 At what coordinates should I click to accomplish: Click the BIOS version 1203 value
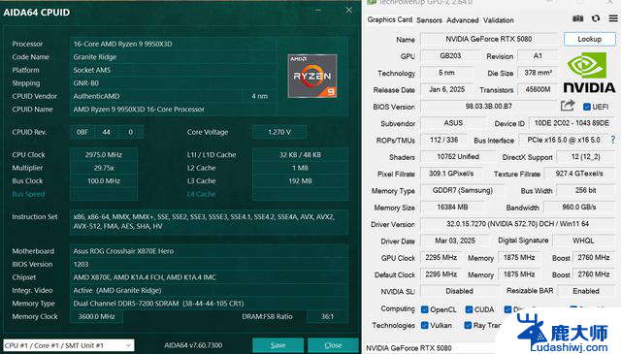point(81,264)
